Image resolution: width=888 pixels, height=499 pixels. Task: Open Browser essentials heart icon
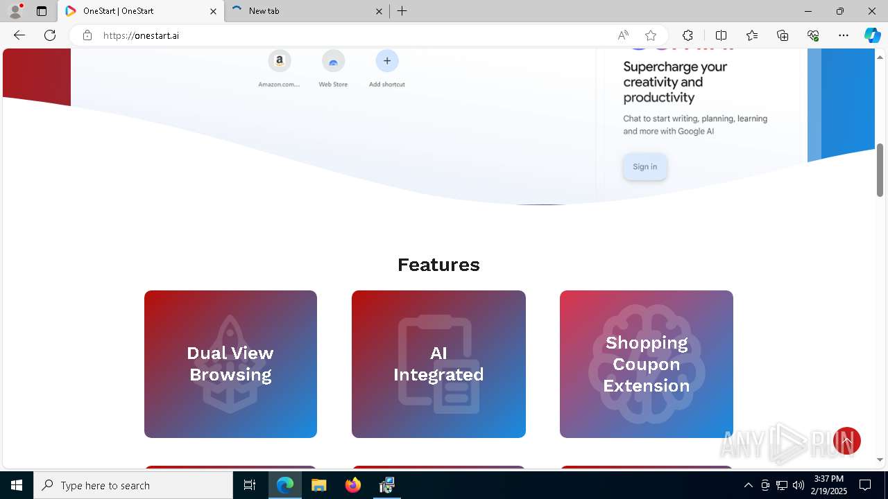(813, 35)
